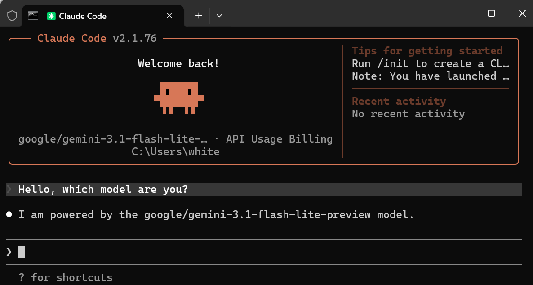Open the new tab profile dropdown chevron

[219, 15]
